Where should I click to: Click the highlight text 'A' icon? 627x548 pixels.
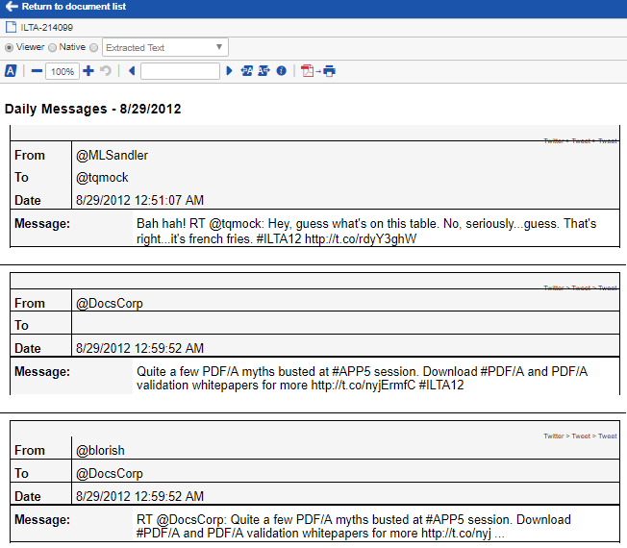tap(11, 71)
